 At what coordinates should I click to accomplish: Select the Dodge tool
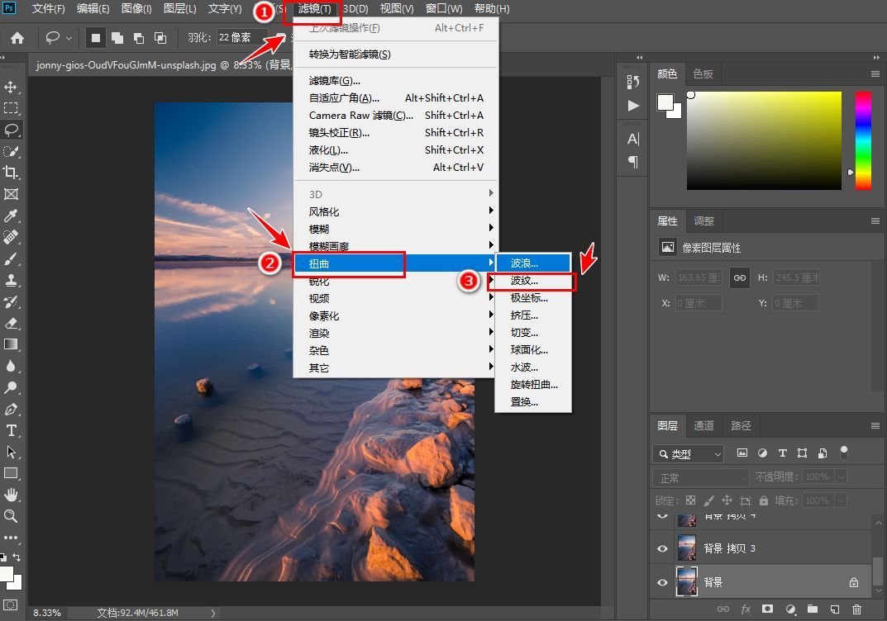point(11,387)
